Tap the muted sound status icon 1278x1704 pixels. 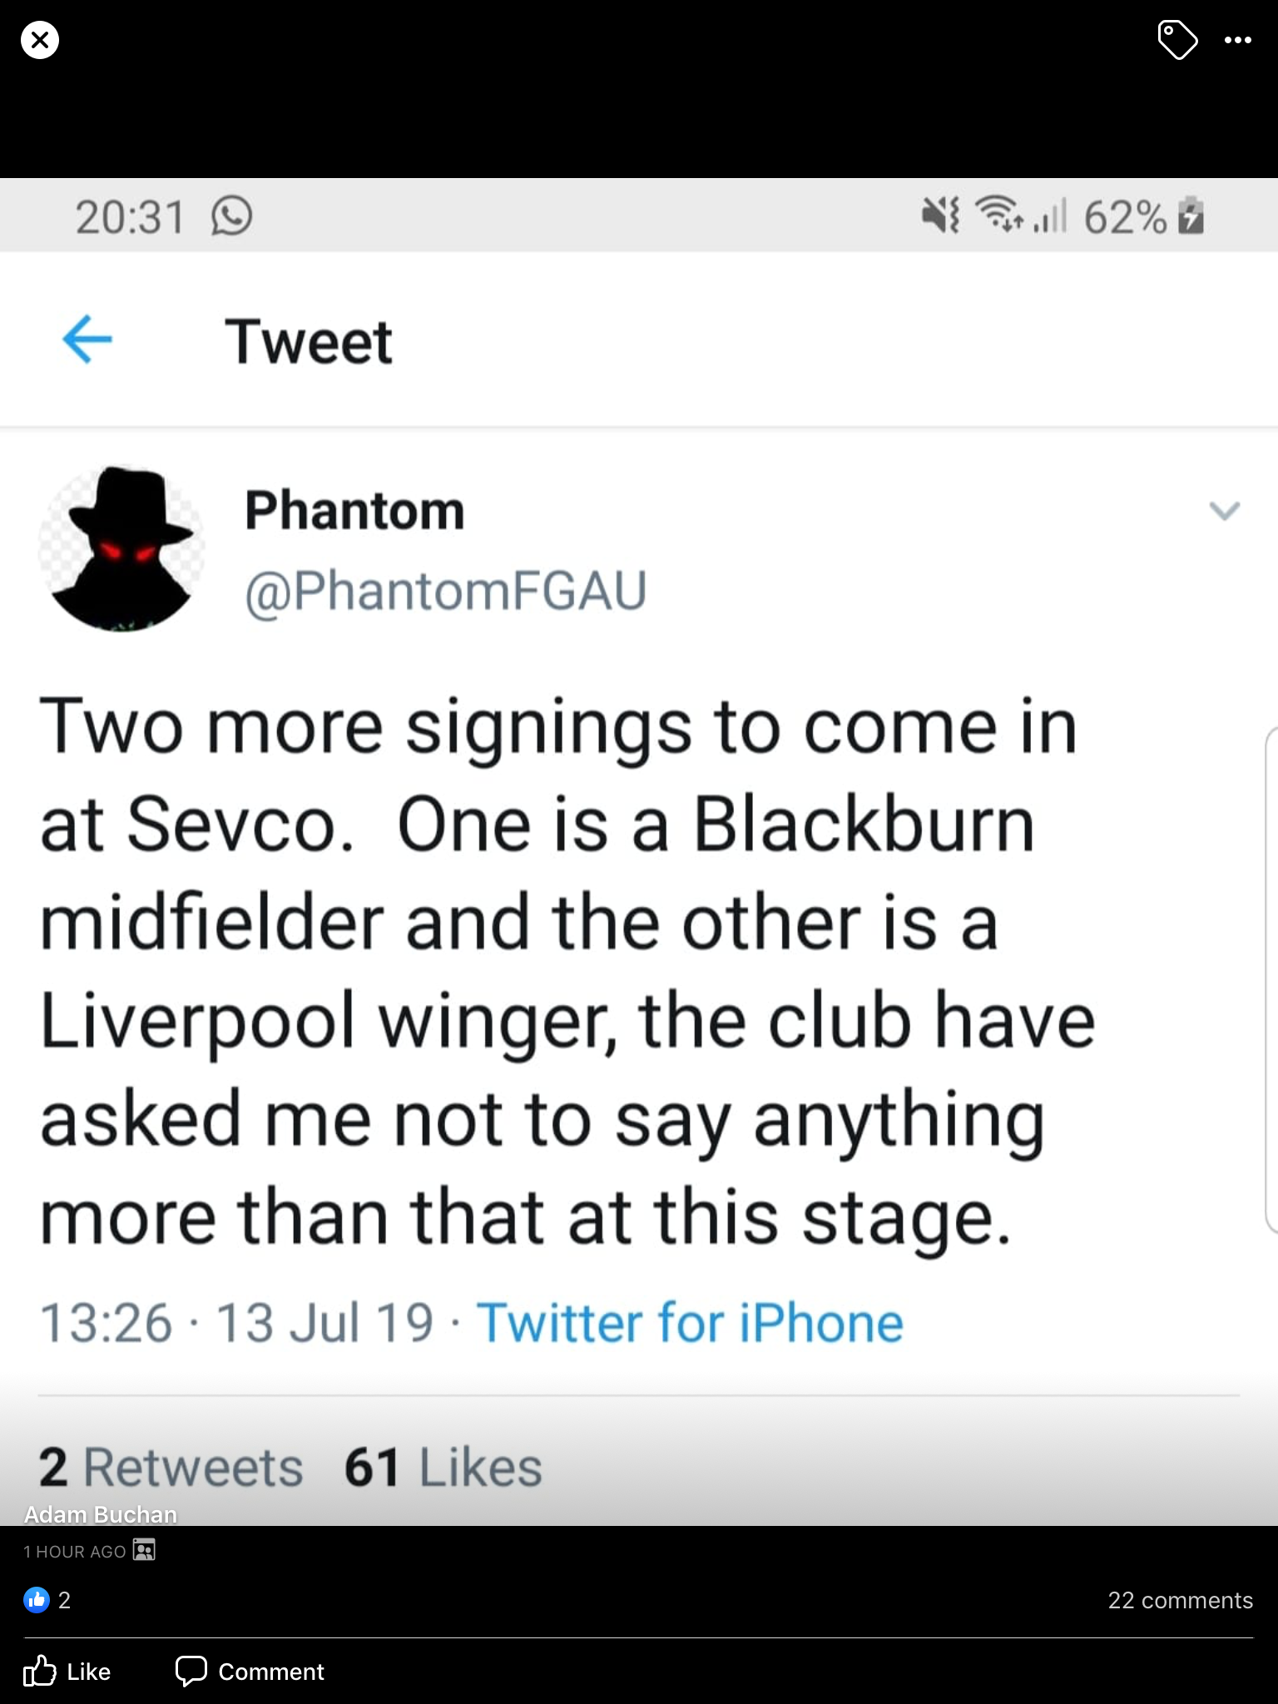[x=940, y=216]
